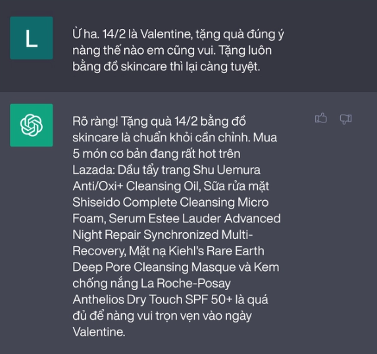Click "Valentine," in the user's message
Viewport: 377px width, 354px height.
click(166, 34)
